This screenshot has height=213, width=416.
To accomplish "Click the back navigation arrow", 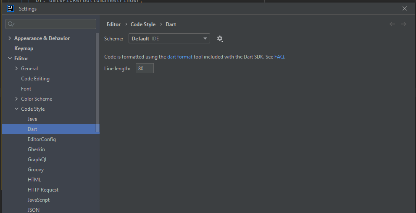I will [x=392, y=24].
